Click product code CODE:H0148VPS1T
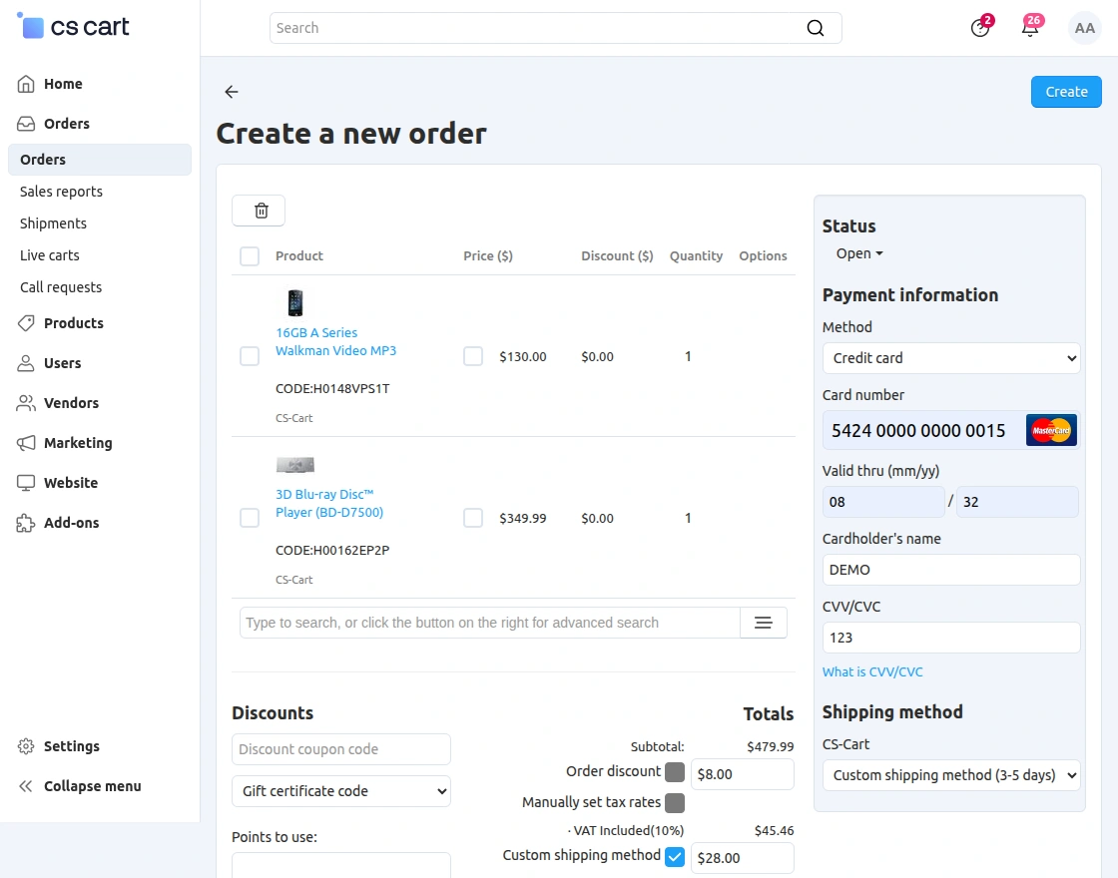The image size is (1118, 878). [333, 389]
